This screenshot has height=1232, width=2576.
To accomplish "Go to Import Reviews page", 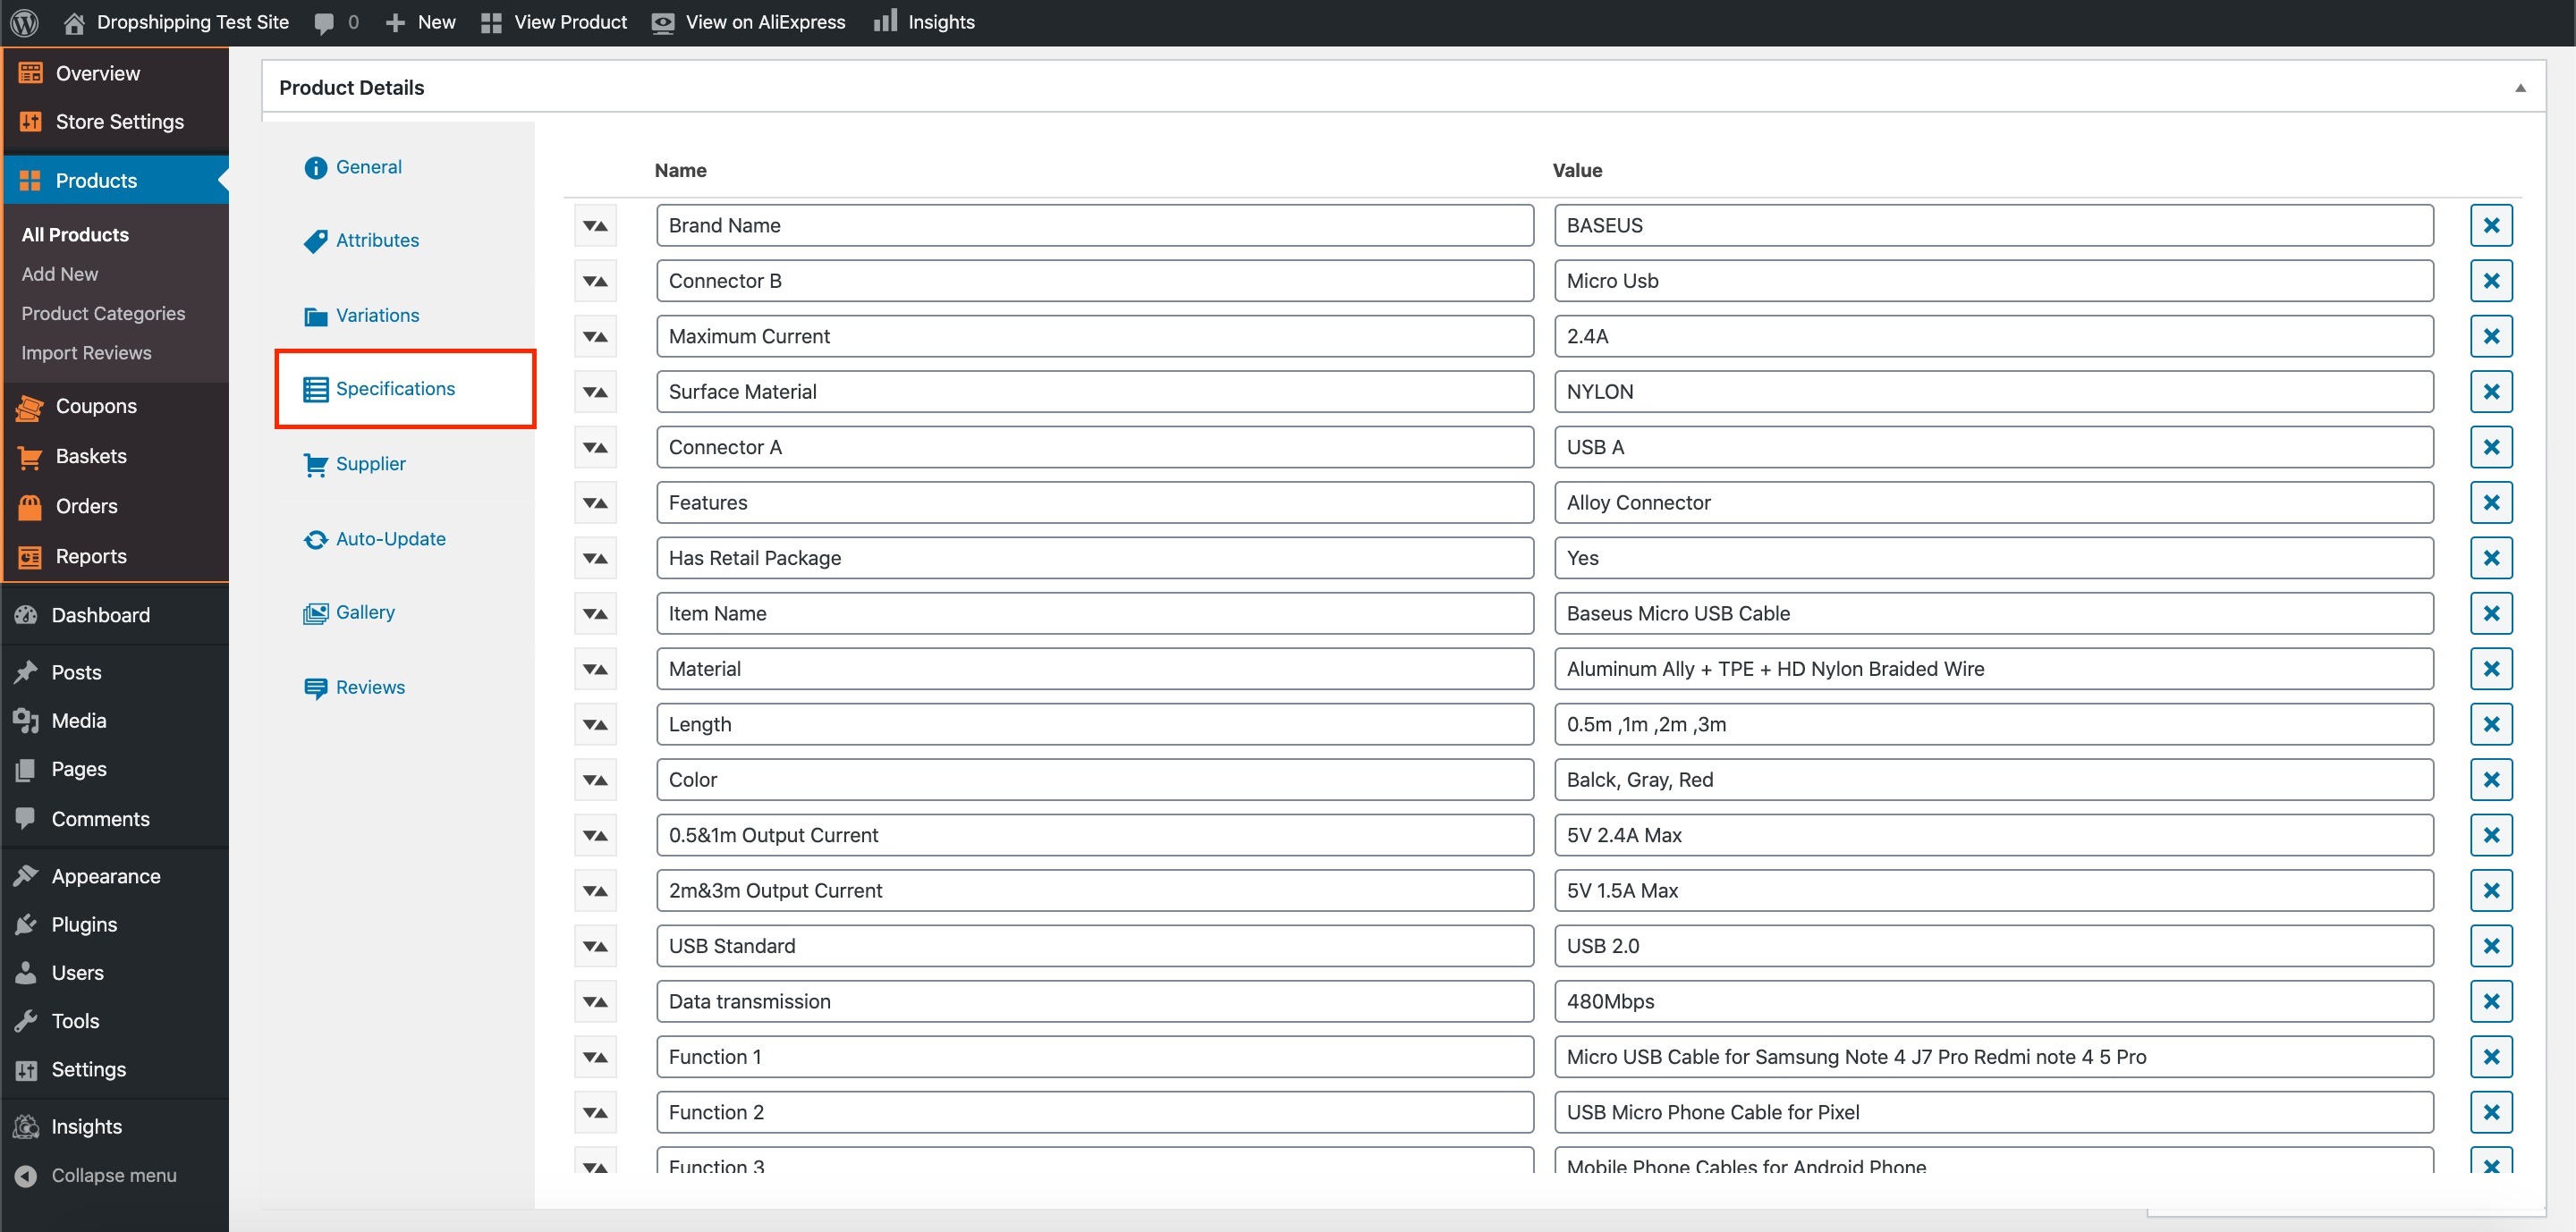I will coord(86,353).
